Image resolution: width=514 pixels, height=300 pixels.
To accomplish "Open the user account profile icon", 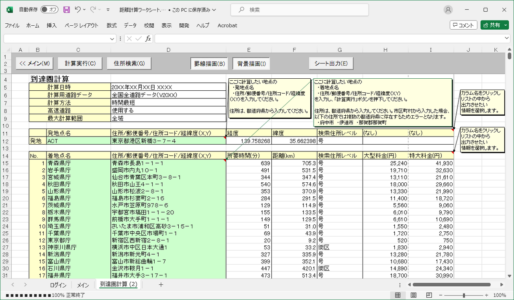I will [x=448, y=10].
